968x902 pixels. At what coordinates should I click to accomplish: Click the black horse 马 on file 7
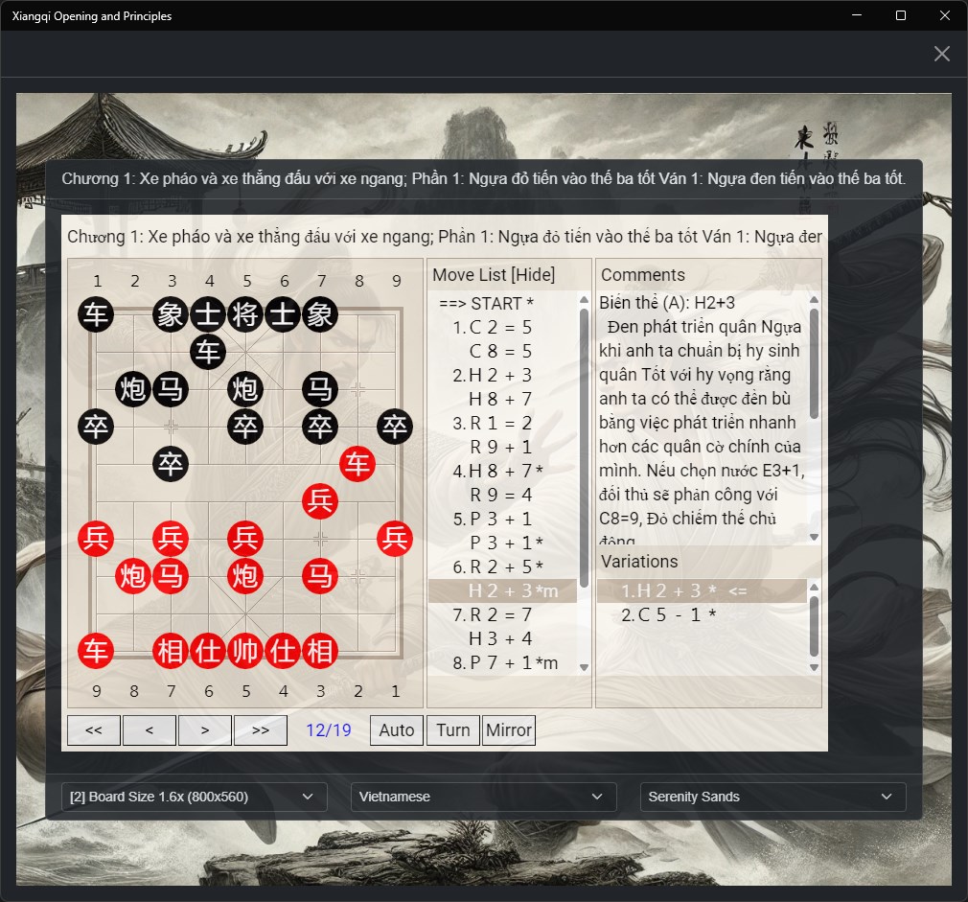coord(320,389)
